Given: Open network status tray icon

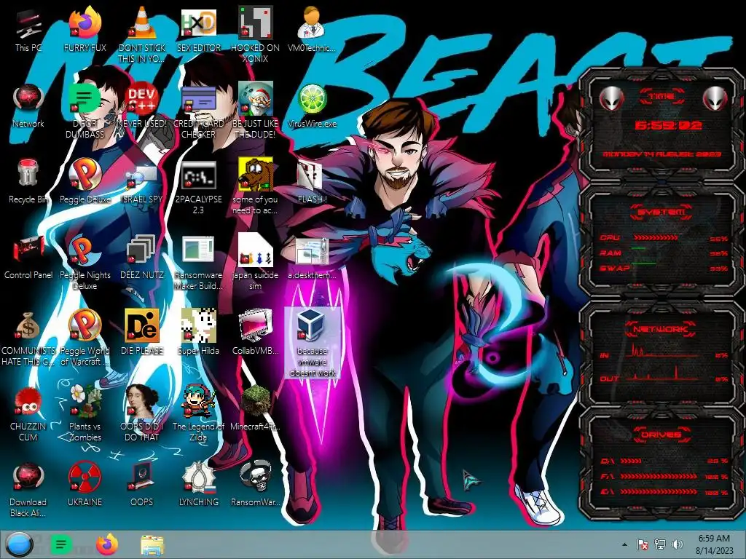Looking at the screenshot, I should (x=660, y=544).
